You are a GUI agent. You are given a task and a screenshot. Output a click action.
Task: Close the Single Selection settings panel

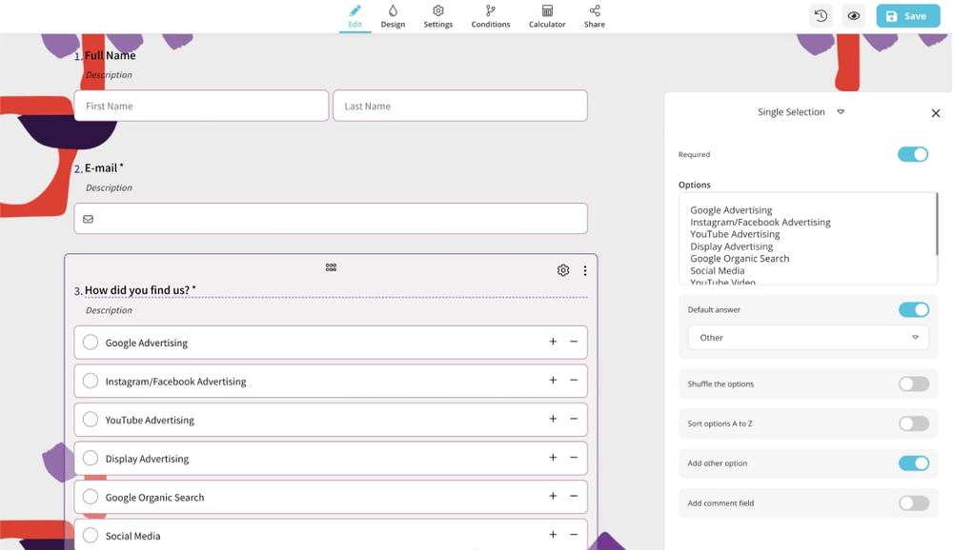[x=935, y=113]
